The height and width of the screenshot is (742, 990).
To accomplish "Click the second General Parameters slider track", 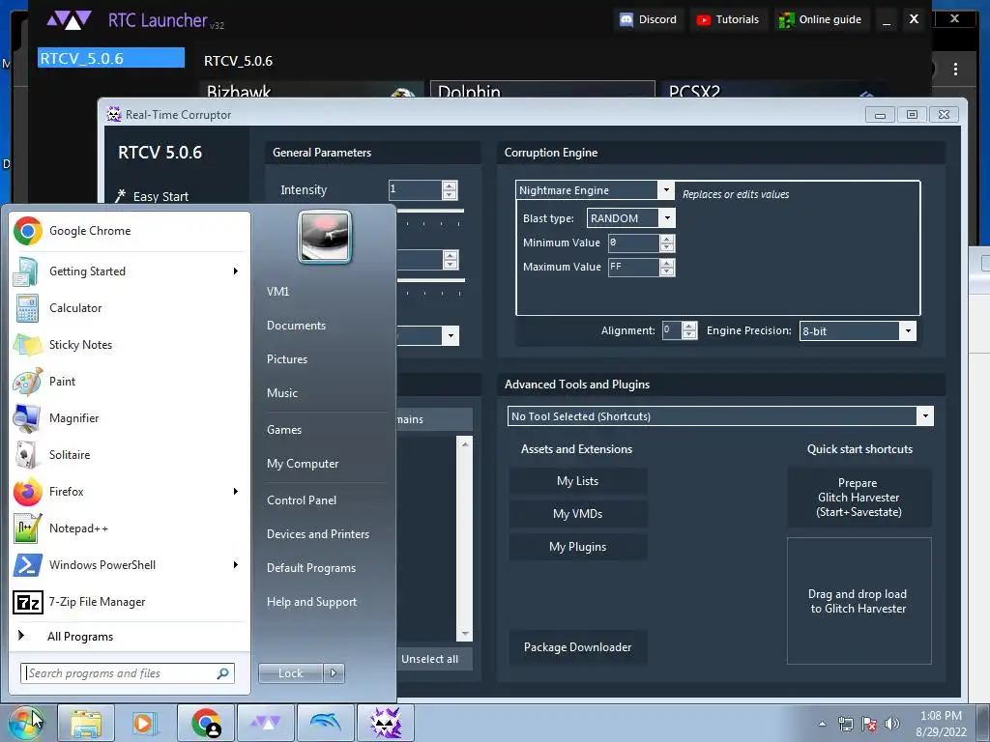I will pos(430,280).
